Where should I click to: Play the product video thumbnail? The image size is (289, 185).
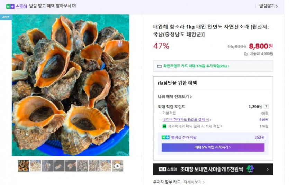click(118, 166)
